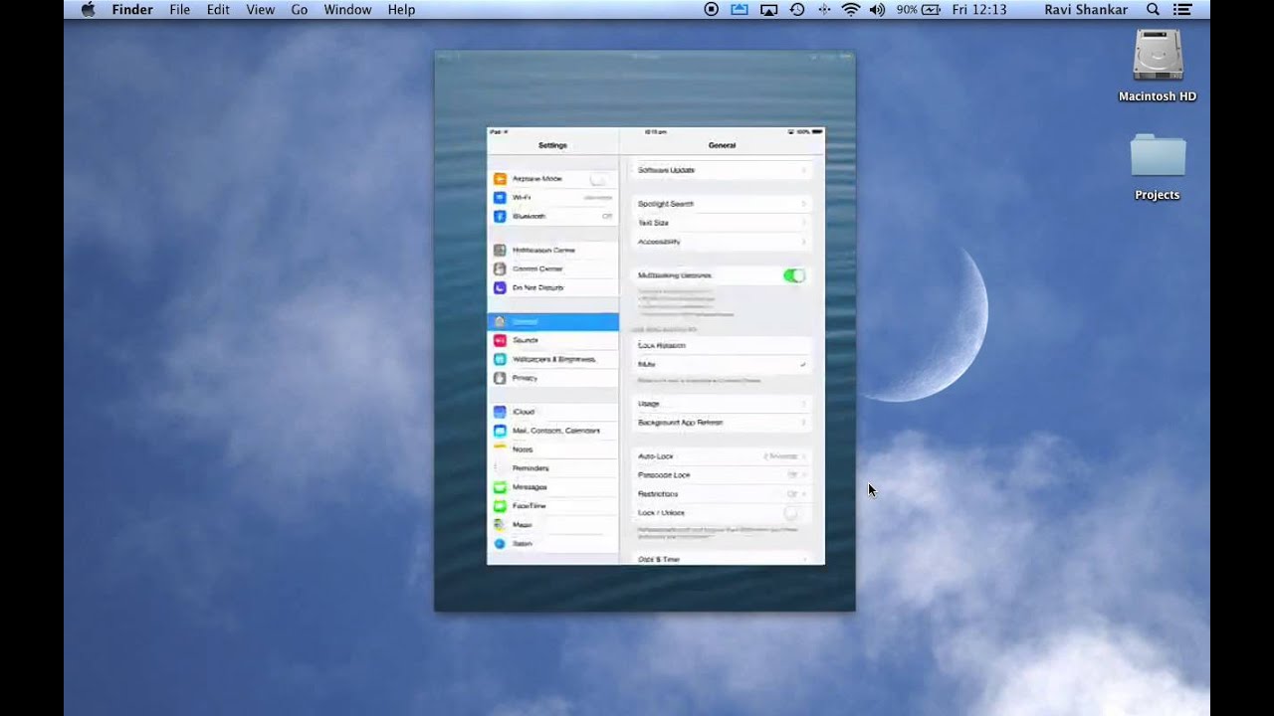The image size is (1274, 716).
Task: Open the Time Machine menu bar icon
Action: pos(797,10)
